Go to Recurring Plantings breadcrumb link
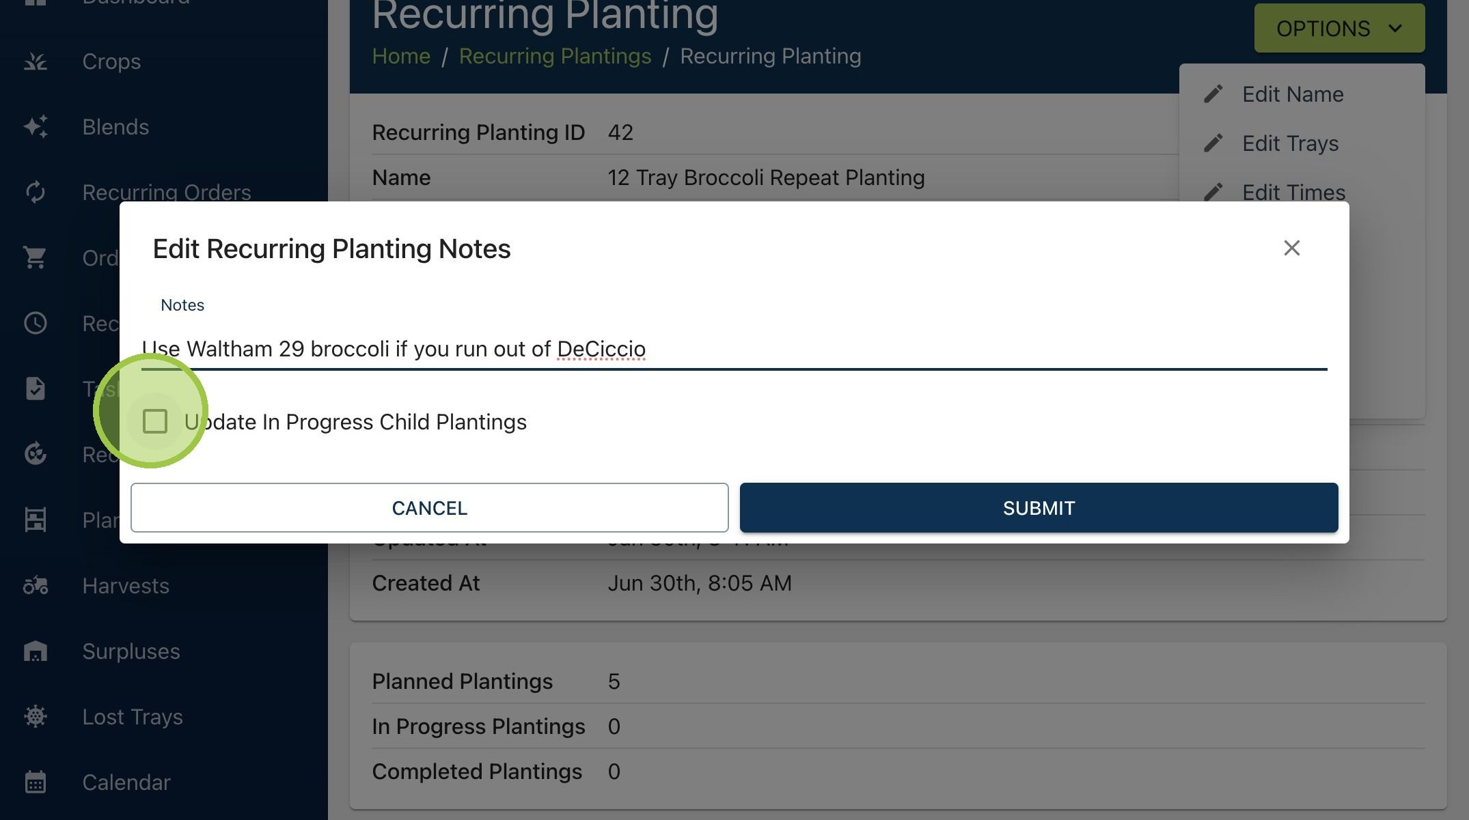 (x=555, y=56)
